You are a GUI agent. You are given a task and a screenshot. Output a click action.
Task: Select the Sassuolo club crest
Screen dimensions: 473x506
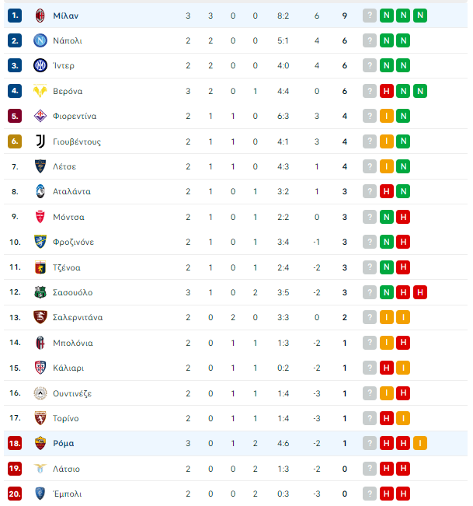click(40, 292)
